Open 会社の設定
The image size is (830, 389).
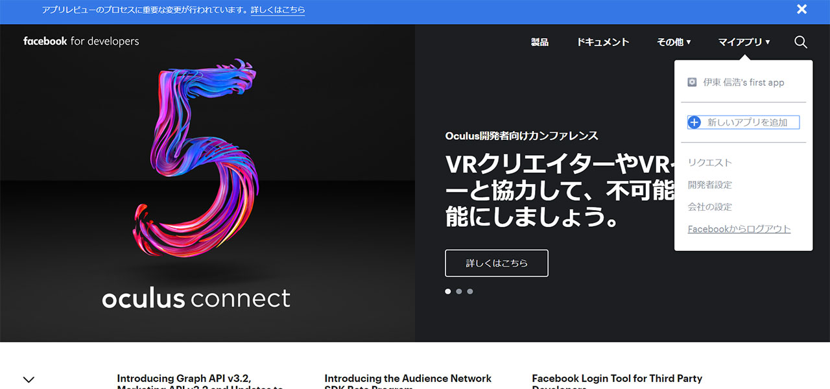point(710,207)
